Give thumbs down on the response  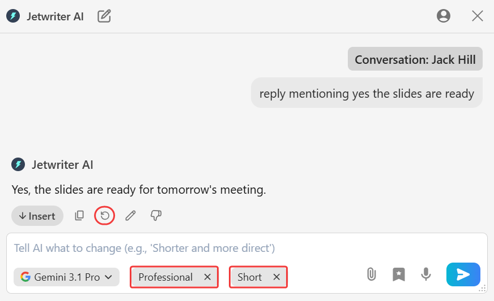coord(156,216)
